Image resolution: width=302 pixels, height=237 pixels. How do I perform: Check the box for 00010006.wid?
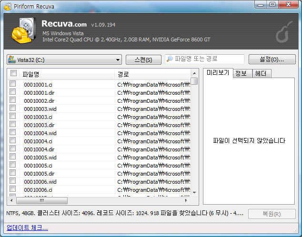13,181
